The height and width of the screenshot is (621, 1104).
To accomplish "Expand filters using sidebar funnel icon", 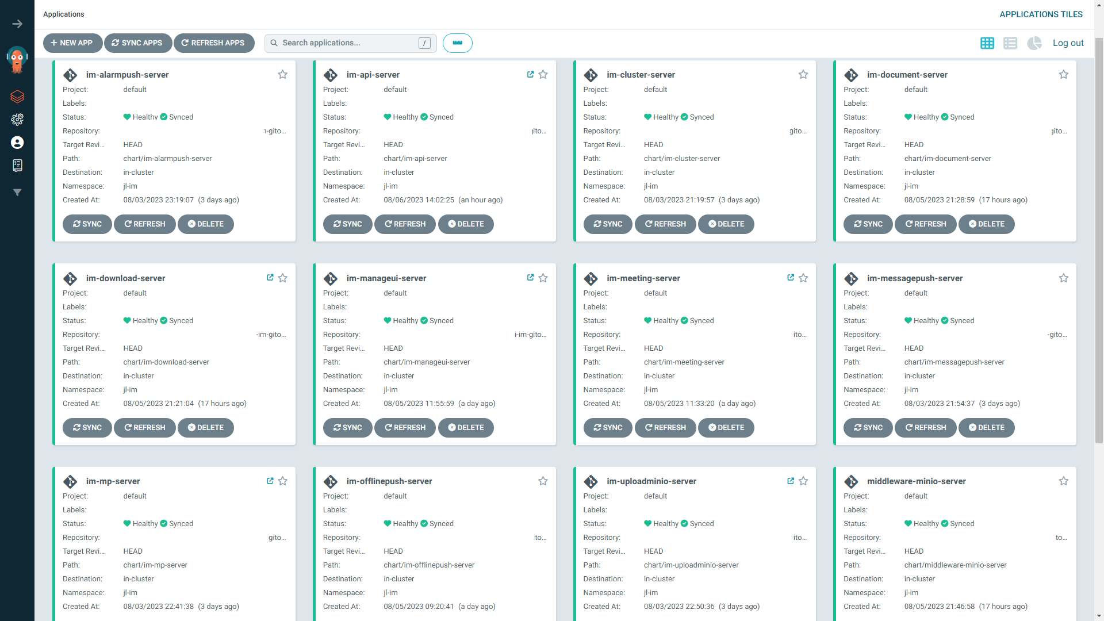I will click(x=17, y=193).
